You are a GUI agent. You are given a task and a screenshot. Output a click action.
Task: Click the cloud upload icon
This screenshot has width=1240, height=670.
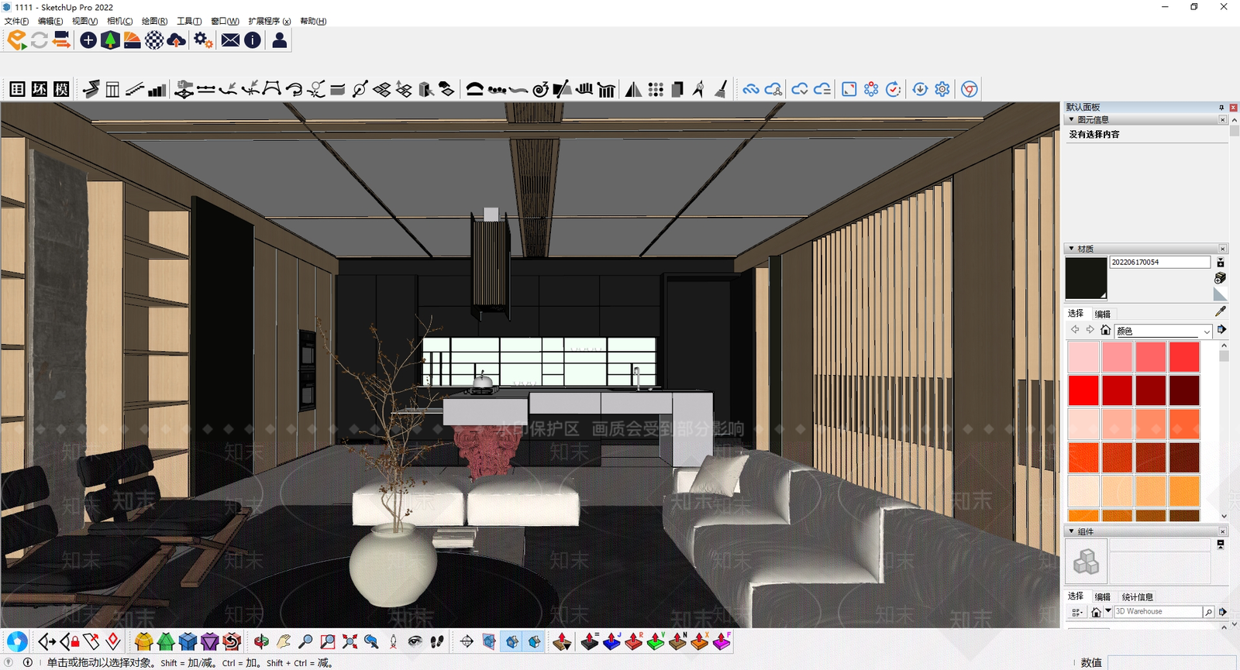pos(177,40)
